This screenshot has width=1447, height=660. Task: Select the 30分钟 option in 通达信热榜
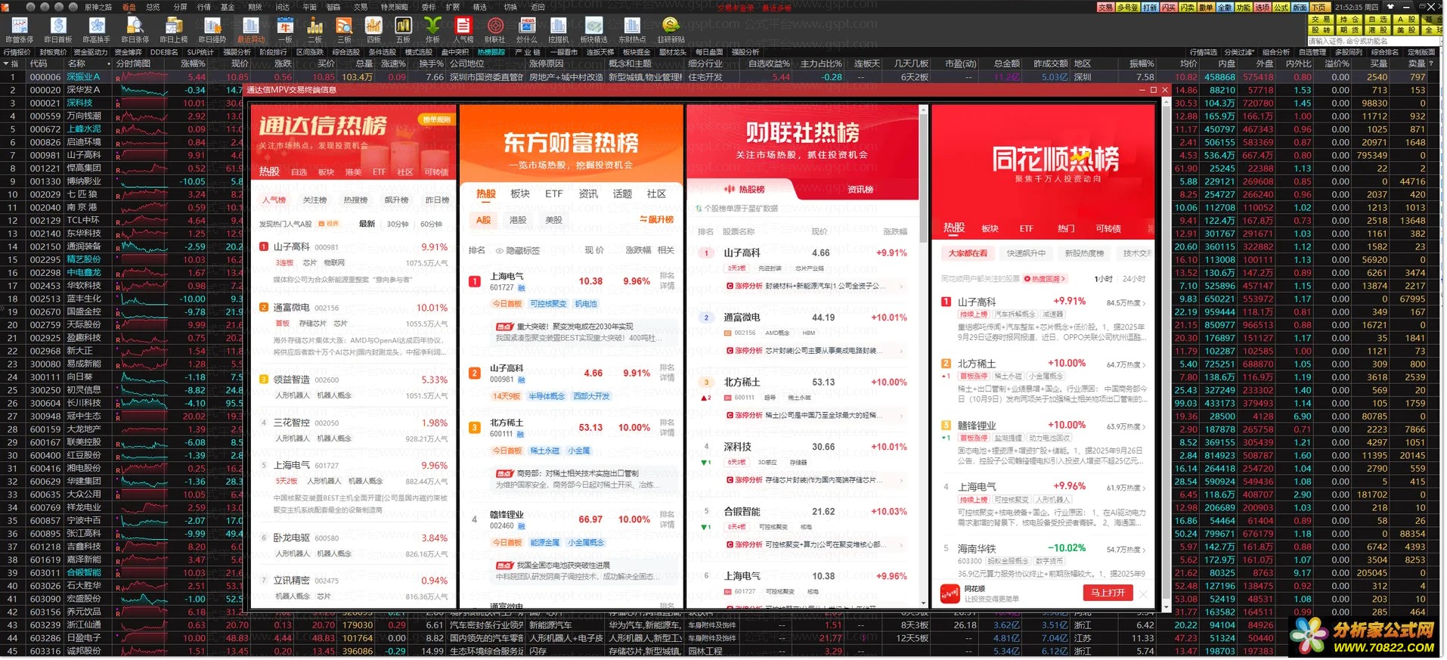pyautogui.click(x=398, y=224)
